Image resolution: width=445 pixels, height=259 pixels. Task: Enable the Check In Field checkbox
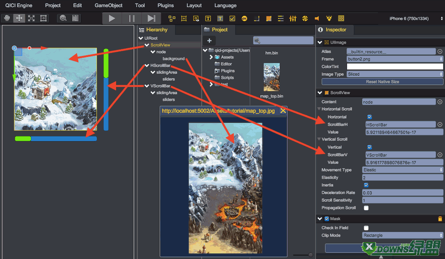366,228
